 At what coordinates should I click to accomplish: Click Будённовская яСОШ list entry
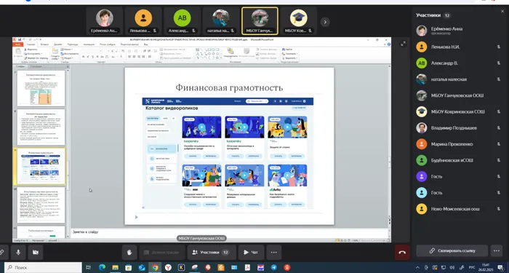point(458,160)
